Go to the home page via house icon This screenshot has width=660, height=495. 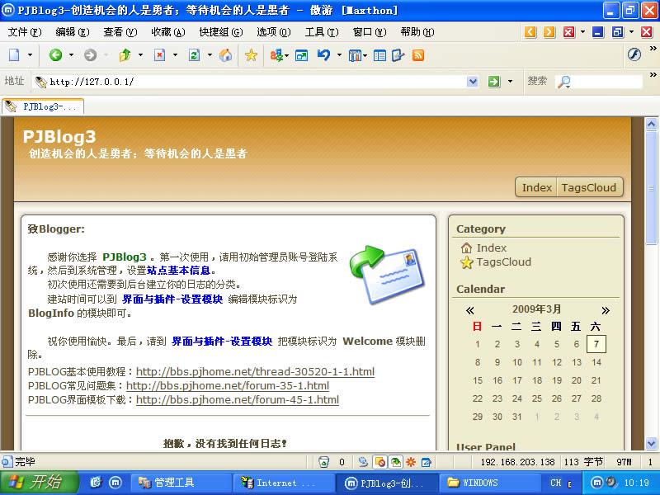point(225,55)
